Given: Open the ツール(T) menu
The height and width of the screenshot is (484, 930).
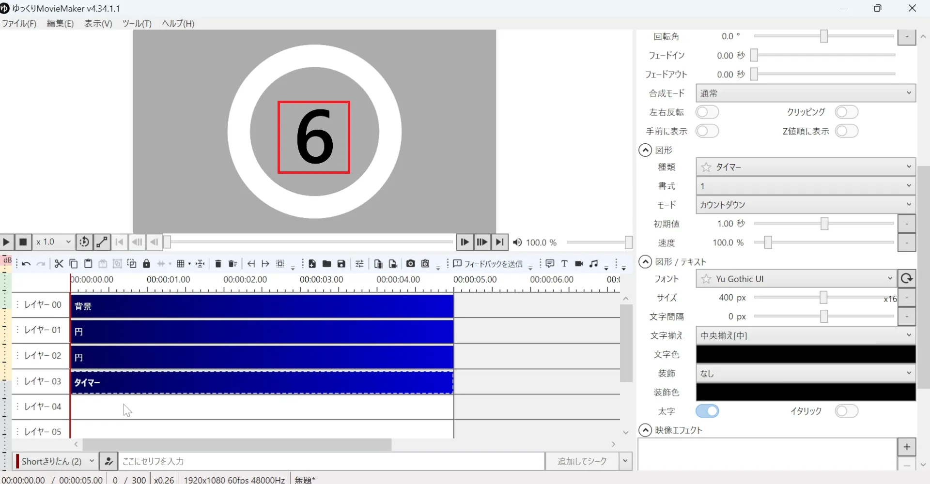Looking at the screenshot, I should 137,23.
